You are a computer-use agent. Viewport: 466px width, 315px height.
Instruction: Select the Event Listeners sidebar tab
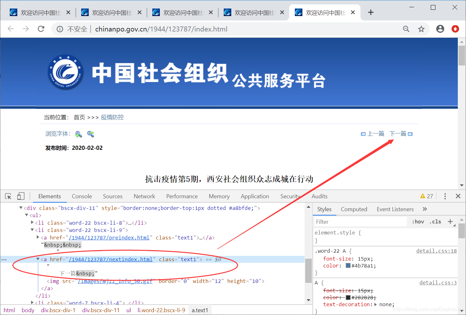395,209
